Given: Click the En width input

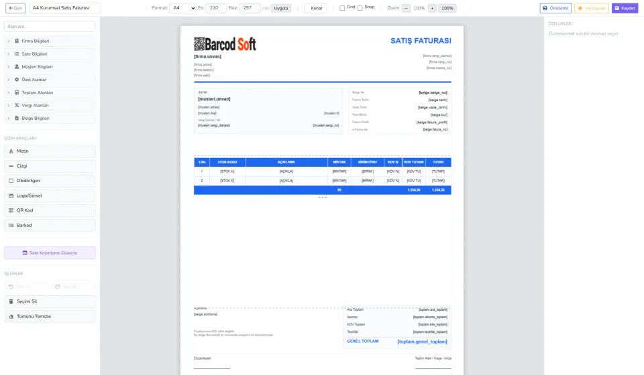Looking at the screenshot, I should 216,8.
